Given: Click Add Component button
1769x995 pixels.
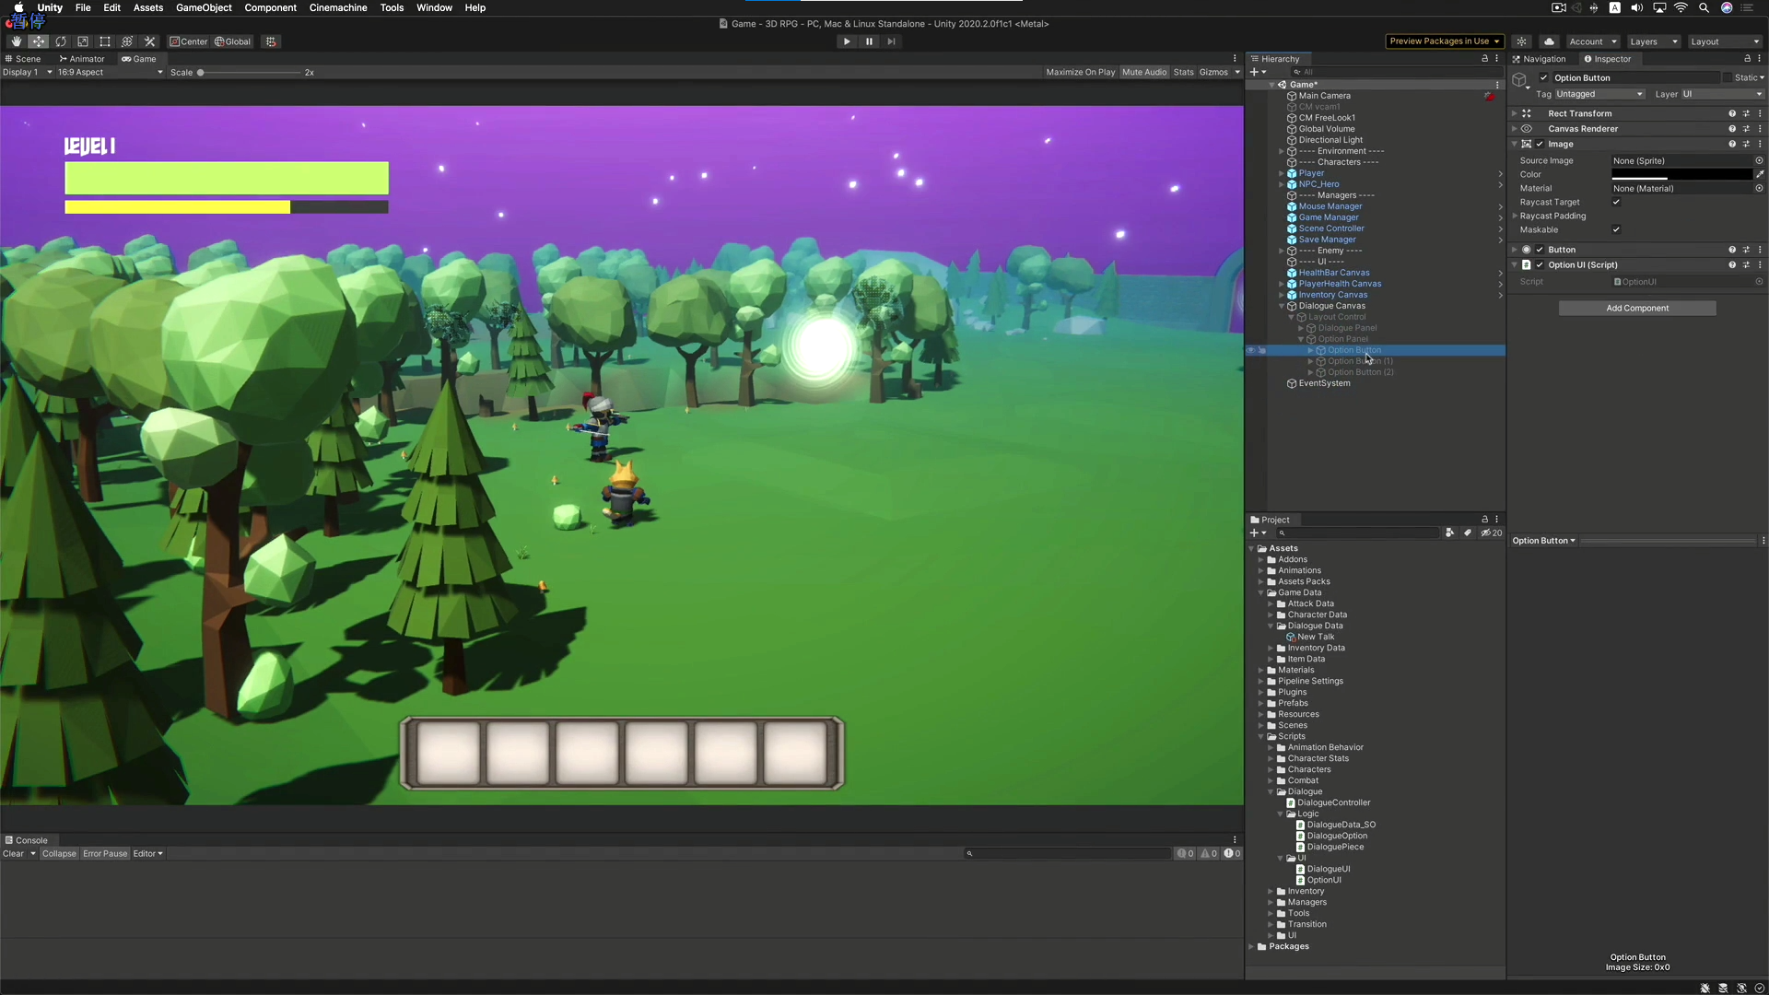Looking at the screenshot, I should coord(1636,308).
